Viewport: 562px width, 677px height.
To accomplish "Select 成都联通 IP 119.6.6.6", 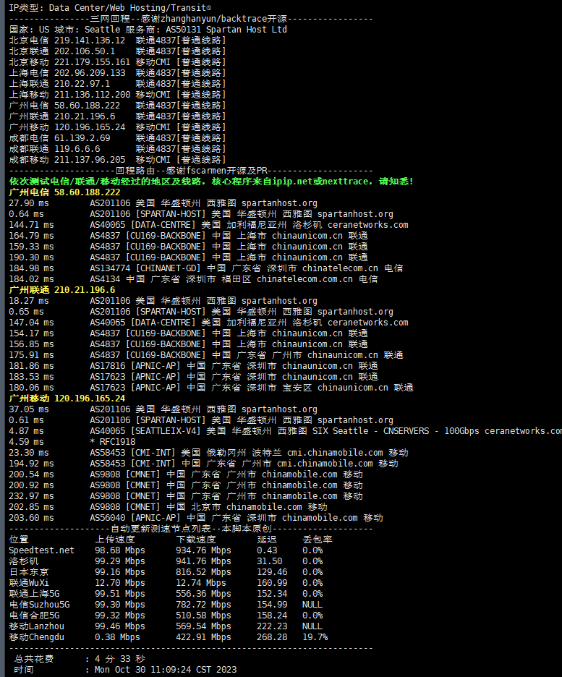I will tap(77, 149).
